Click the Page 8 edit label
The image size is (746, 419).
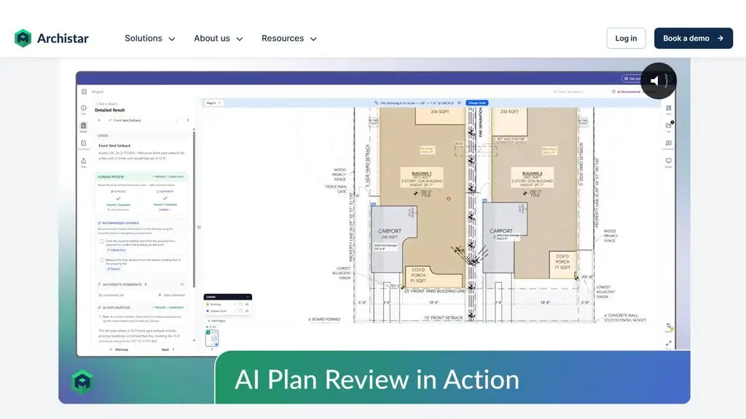coord(213,103)
